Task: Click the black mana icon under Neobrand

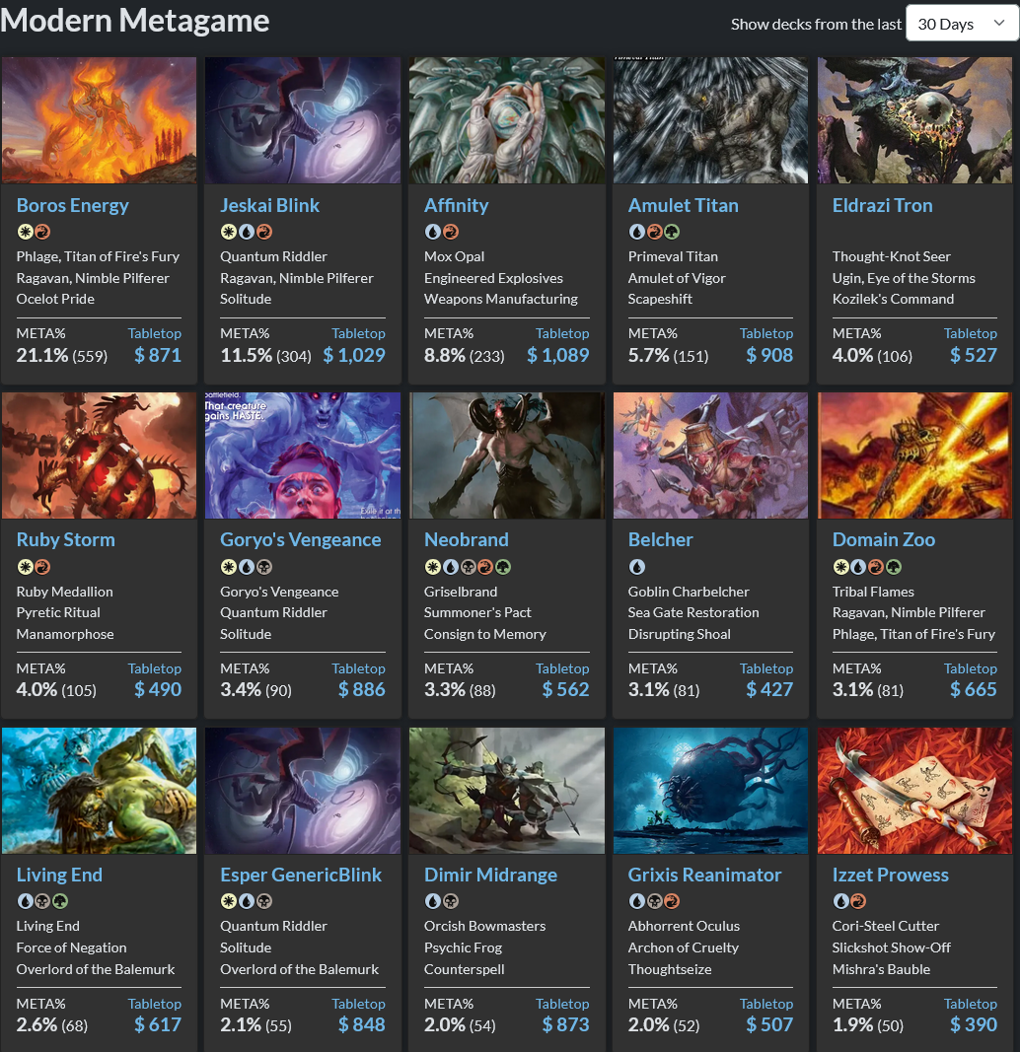Action: click(x=468, y=567)
